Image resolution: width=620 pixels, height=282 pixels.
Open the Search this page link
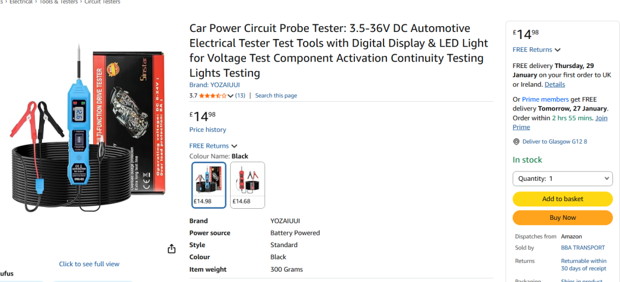276,95
